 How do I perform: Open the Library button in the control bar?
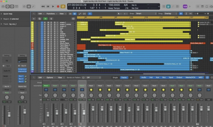[x=3, y=6]
